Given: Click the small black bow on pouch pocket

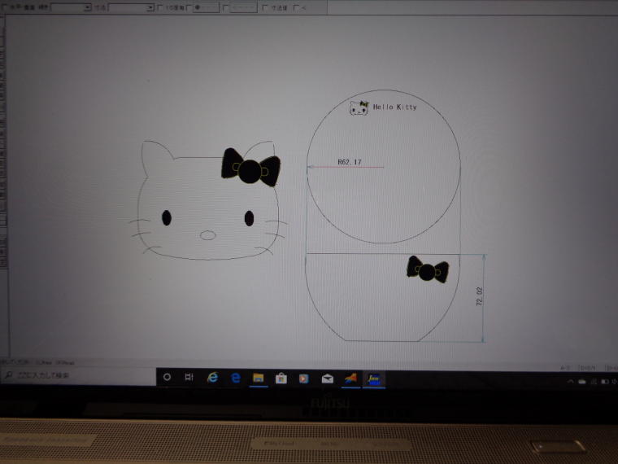Looking at the screenshot, I should click(428, 269).
